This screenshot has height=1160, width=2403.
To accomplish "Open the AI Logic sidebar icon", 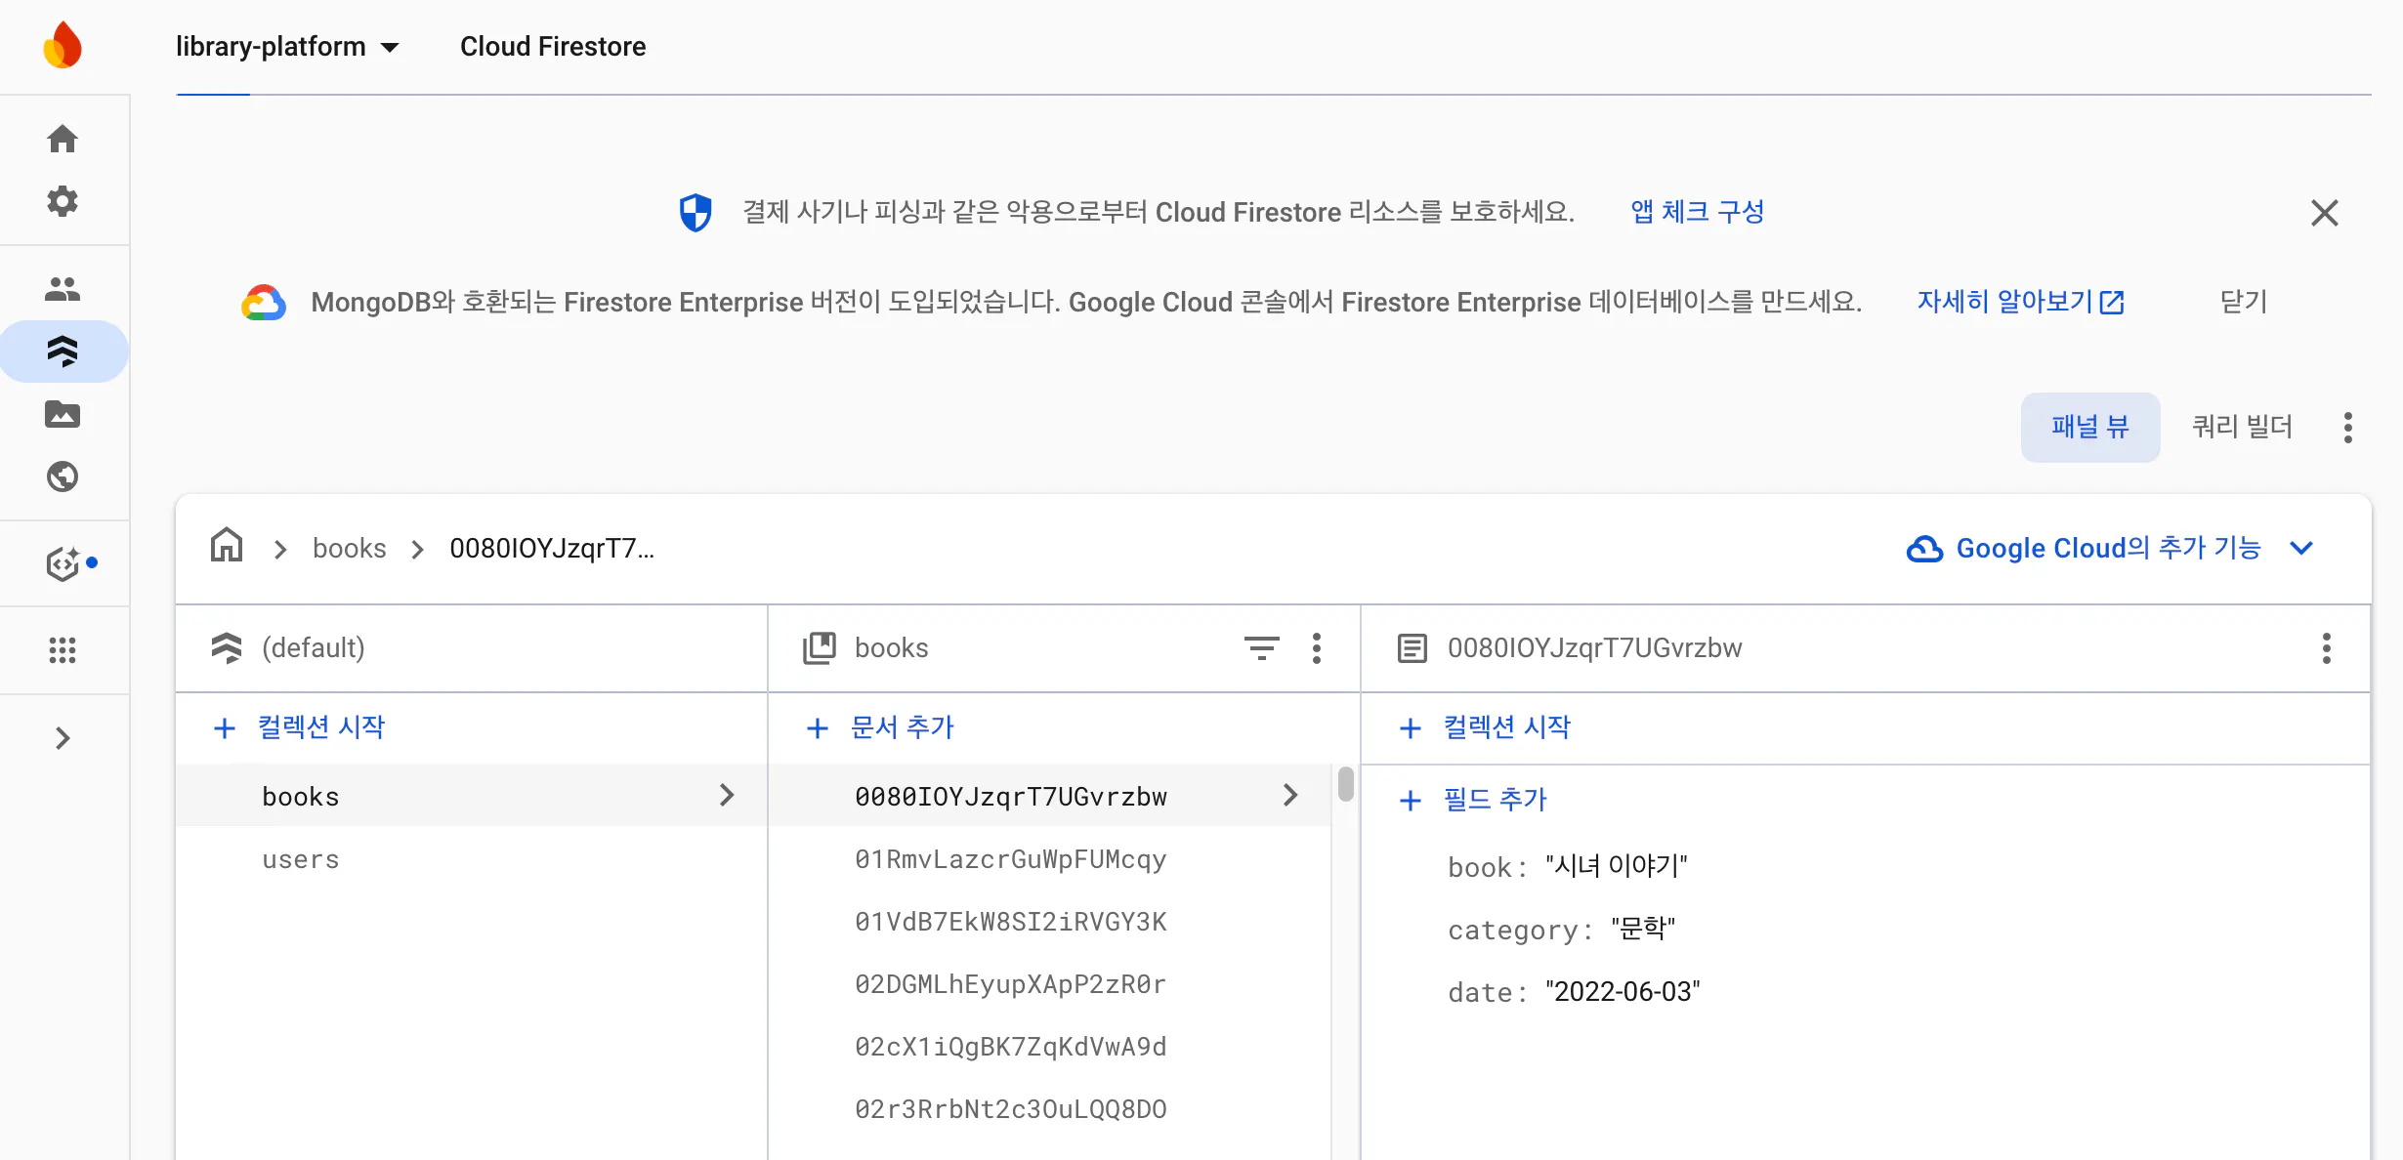I will click(x=63, y=563).
